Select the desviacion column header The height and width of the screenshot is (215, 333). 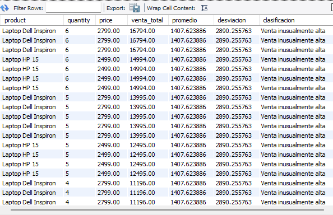[x=237, y=20]
